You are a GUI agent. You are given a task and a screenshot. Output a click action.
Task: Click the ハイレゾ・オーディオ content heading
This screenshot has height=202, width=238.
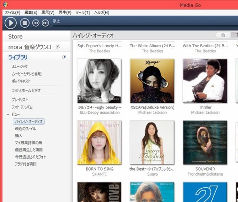93,35
